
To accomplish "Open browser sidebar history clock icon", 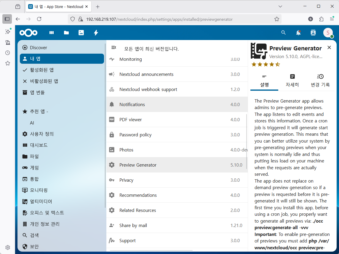I will pos(8,53).
